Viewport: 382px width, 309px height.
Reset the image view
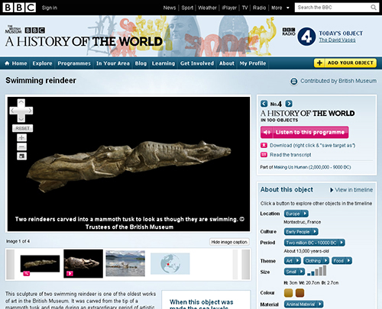23,128
